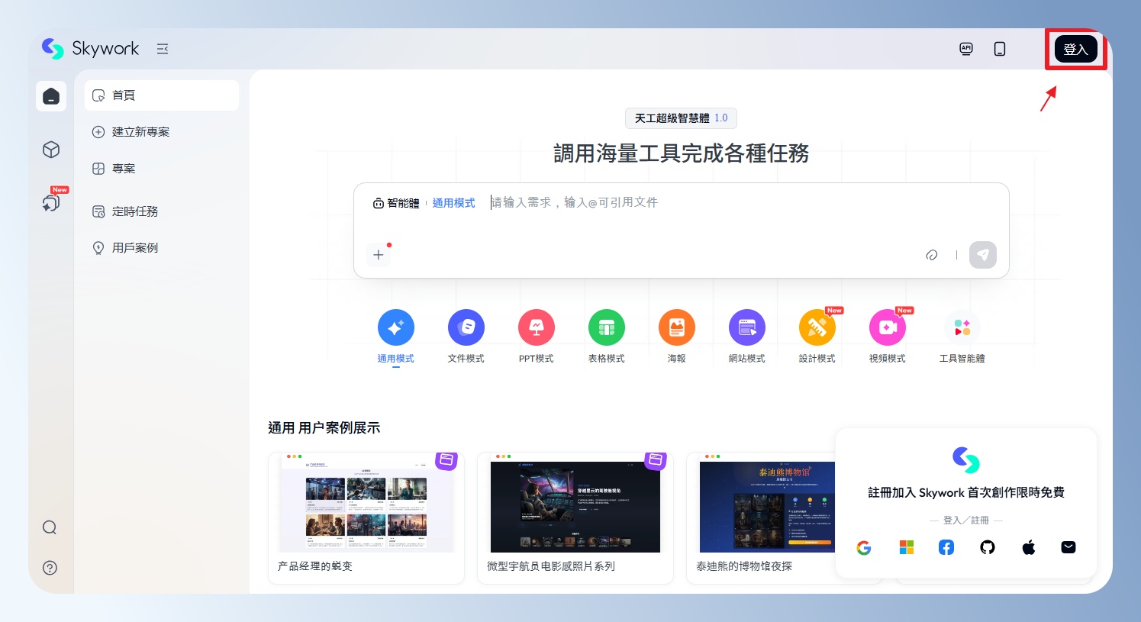The height and width of the screenshot is (622, 1141).
Task: Open 工具智能體 tool agents icon
Action: (x=962, y=328)
